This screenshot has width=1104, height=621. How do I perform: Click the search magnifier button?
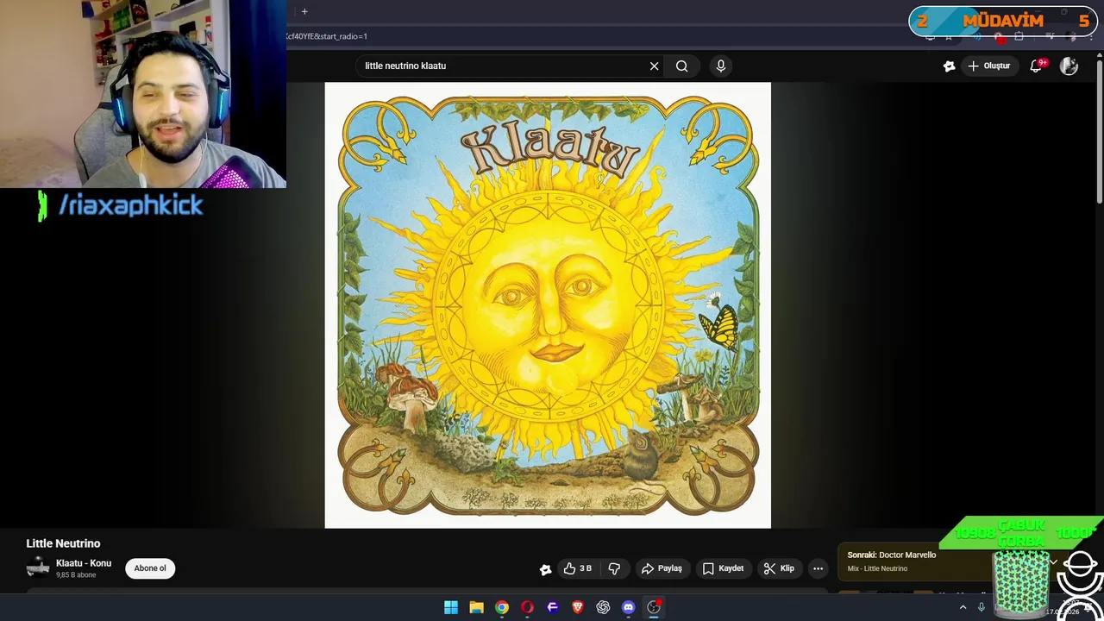pos(681,66)
